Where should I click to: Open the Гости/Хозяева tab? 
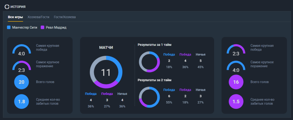[x=65, y=17]
